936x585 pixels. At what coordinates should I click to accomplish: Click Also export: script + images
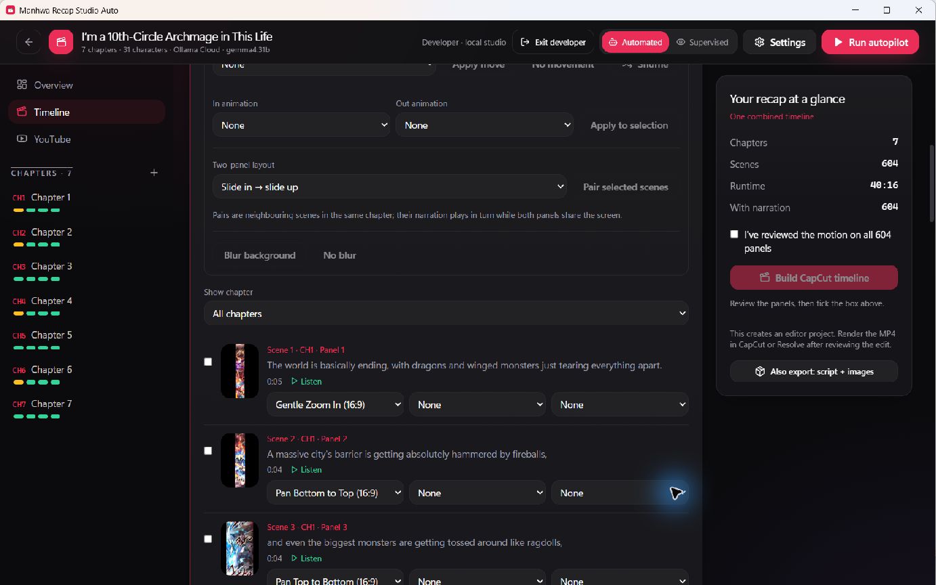[x=814, y=372]
